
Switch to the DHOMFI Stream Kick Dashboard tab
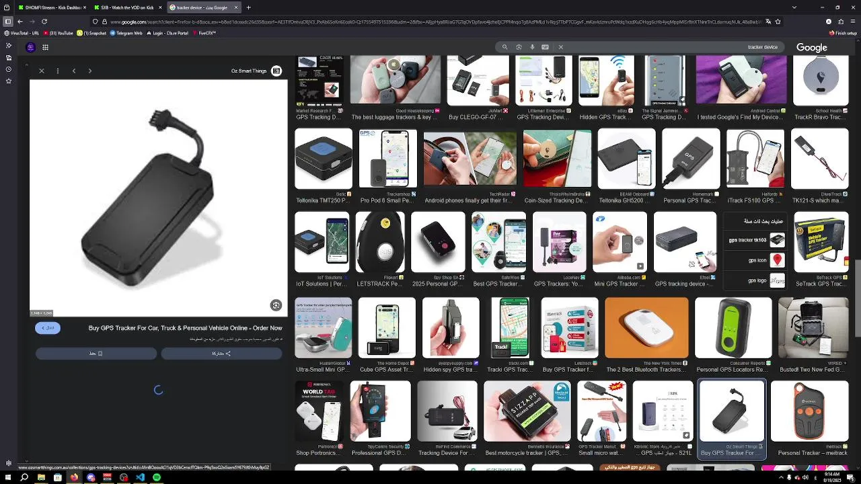click(51, 7)
